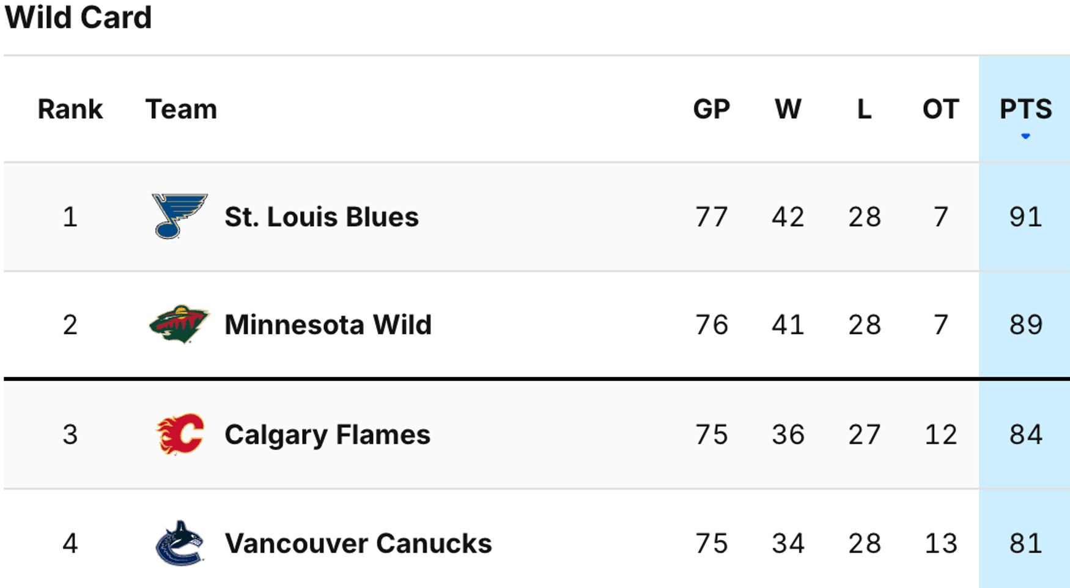Click the PTS sort arrow indicator
The width and height of the screenshot is (1070, 588).
(x=1025, y=136)
